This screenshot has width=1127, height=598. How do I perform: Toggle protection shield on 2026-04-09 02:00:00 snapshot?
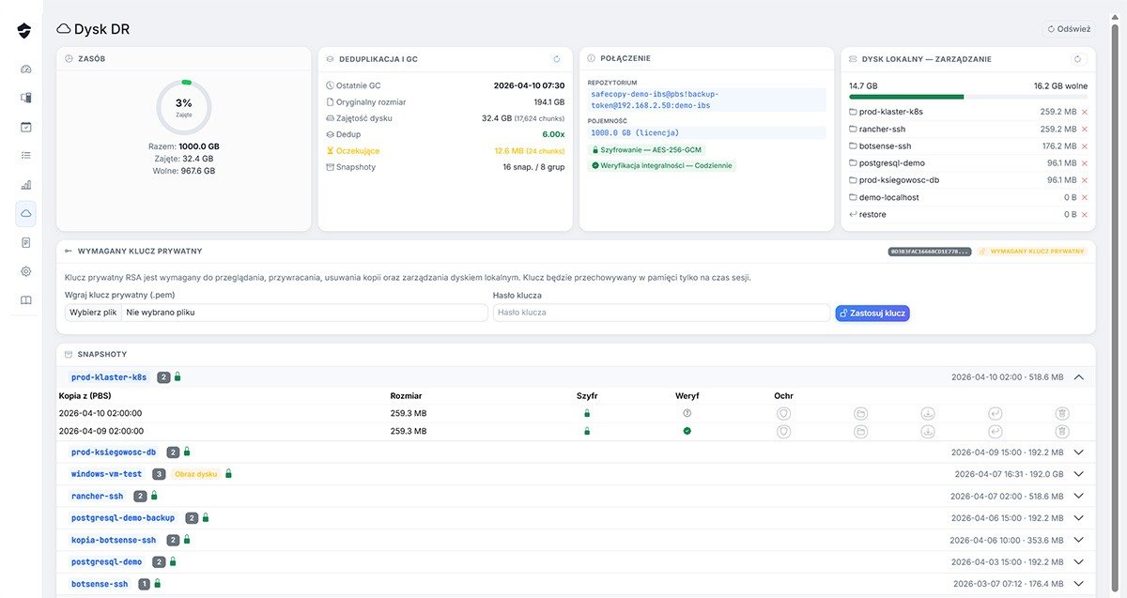(783, 432)
